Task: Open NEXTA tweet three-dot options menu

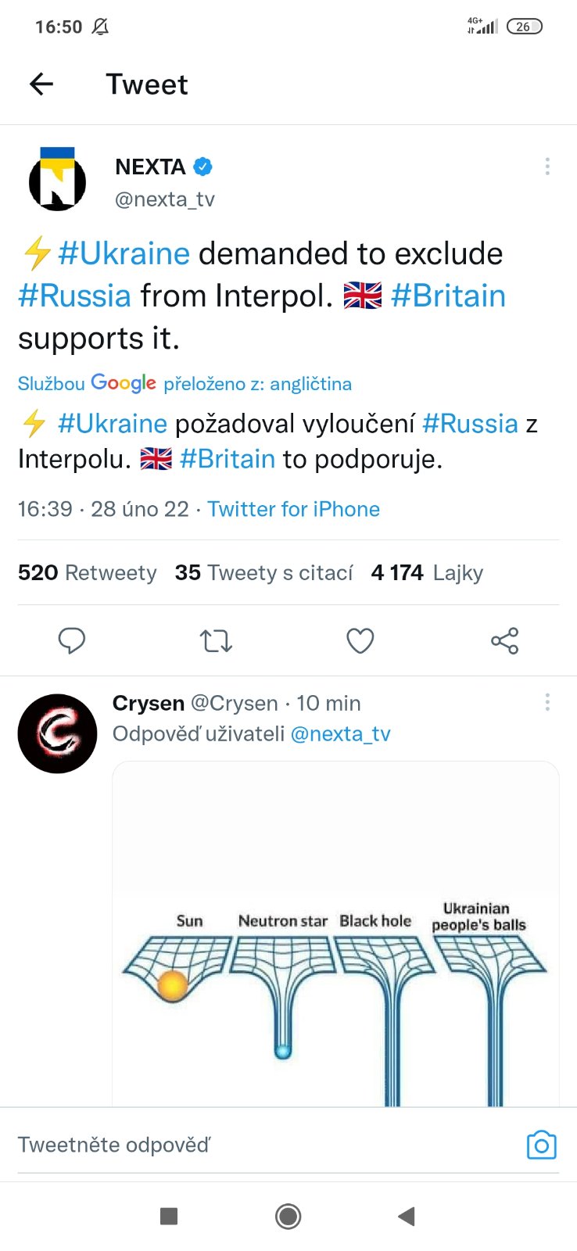Action: tap(547, 166)
